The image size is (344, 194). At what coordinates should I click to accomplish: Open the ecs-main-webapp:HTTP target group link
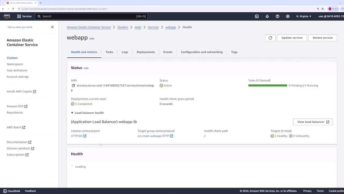153,136
